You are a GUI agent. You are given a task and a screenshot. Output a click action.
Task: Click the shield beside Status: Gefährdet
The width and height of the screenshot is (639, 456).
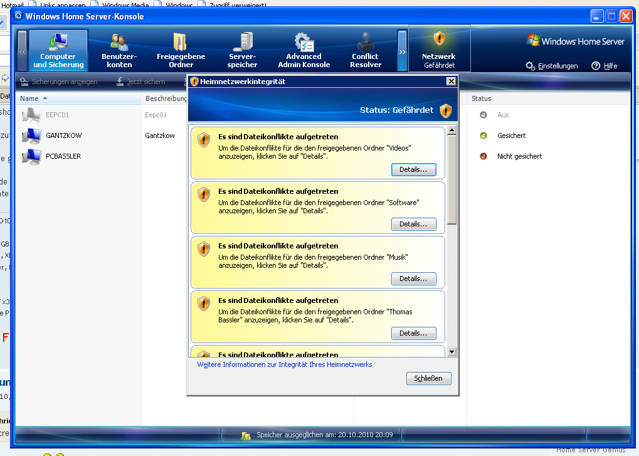[x=446, y=110]
